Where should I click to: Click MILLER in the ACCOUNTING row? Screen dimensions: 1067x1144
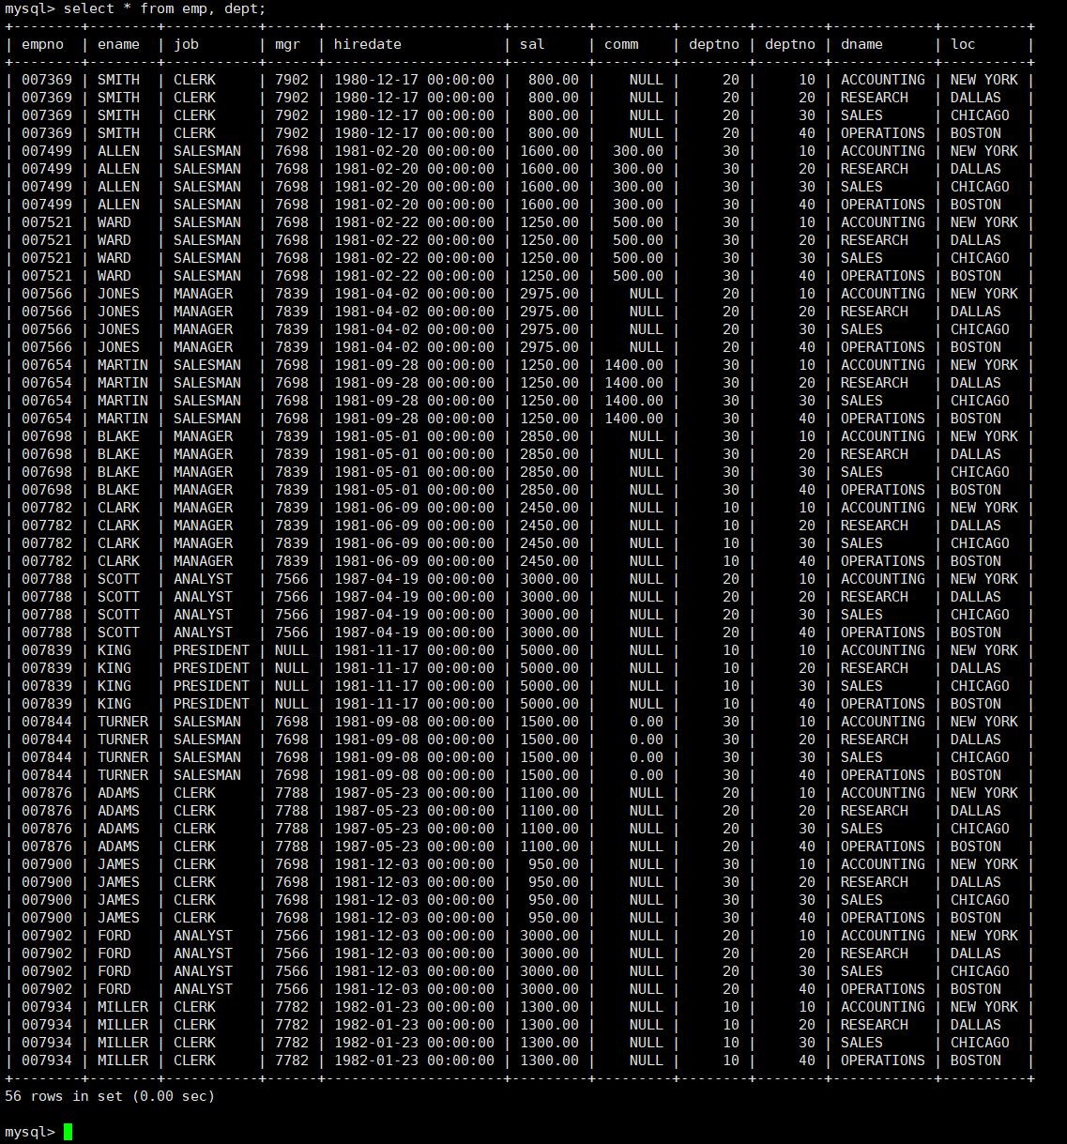[123, 1007]
